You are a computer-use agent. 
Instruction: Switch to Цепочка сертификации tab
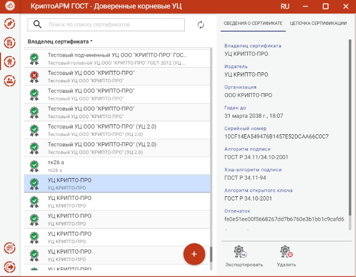[x=318, y=23]
